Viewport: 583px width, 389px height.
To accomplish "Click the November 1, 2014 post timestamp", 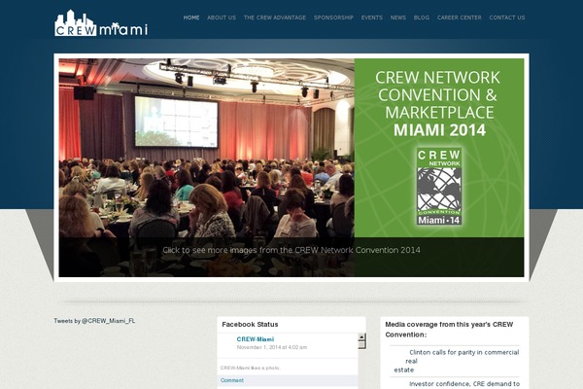I will click(272, 347).
